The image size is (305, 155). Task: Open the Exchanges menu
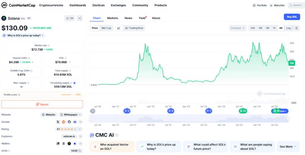click(119, 5)
